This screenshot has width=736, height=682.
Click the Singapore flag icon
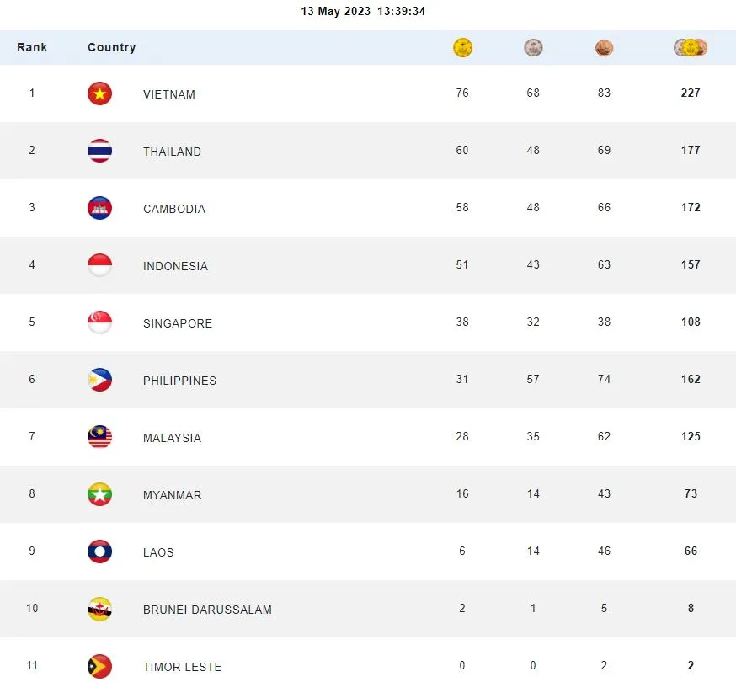[x=99, y=322]
